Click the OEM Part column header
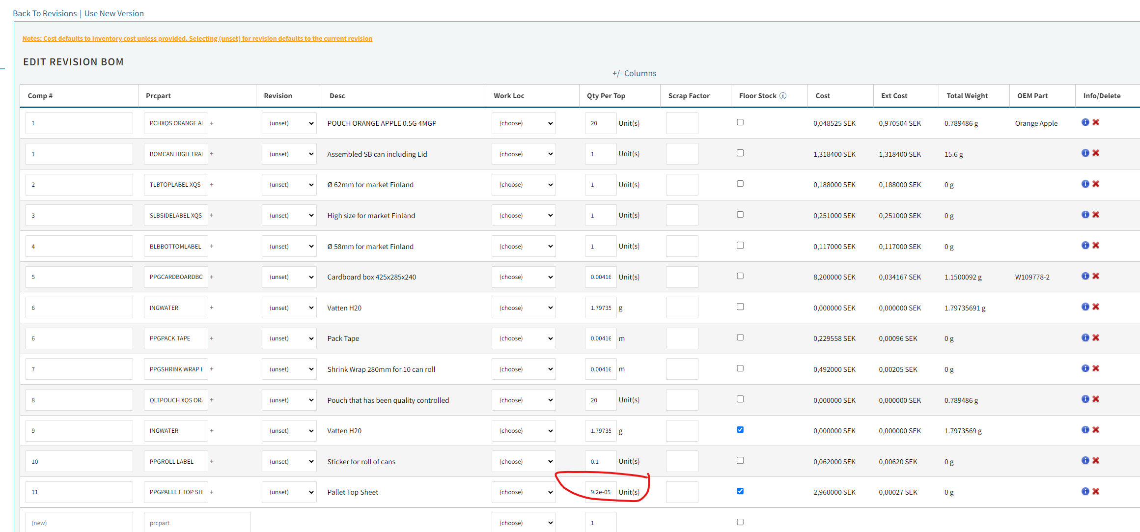The image size is (1140, 532). pos(1032,96)
